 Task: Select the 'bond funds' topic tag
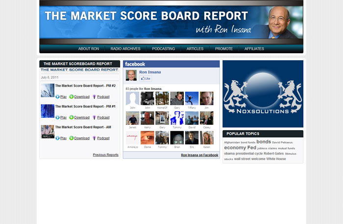(x=248, y=142)
